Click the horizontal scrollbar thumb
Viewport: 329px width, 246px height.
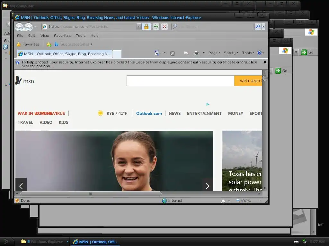click(x=91, y=194)
